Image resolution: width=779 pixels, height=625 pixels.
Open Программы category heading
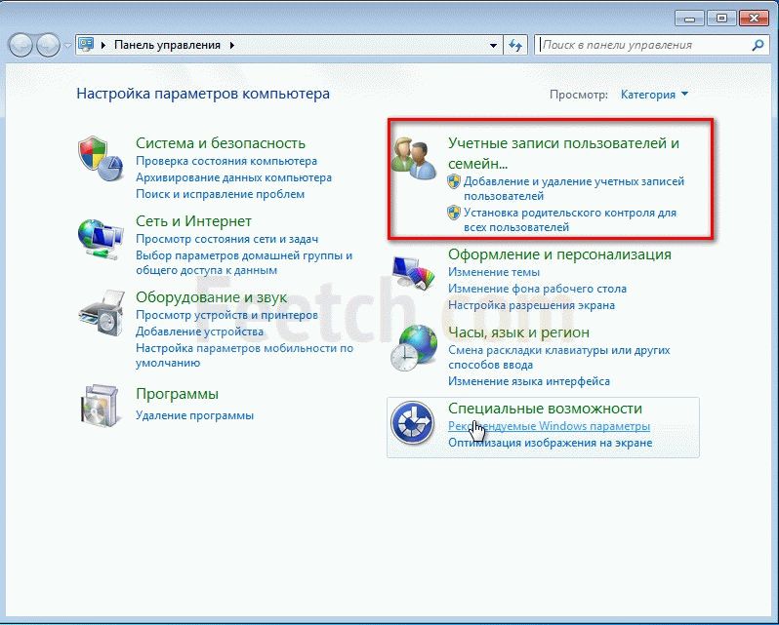click(x=178, y=393)
